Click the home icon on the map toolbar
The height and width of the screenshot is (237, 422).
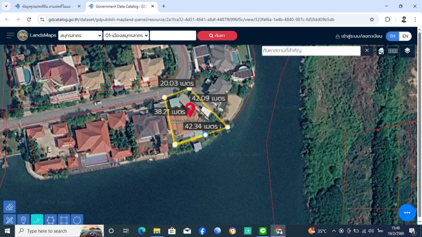[381, 51]
